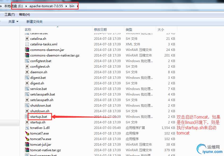Click the tomcat7.exe application icon

click(x=27, y=133)
